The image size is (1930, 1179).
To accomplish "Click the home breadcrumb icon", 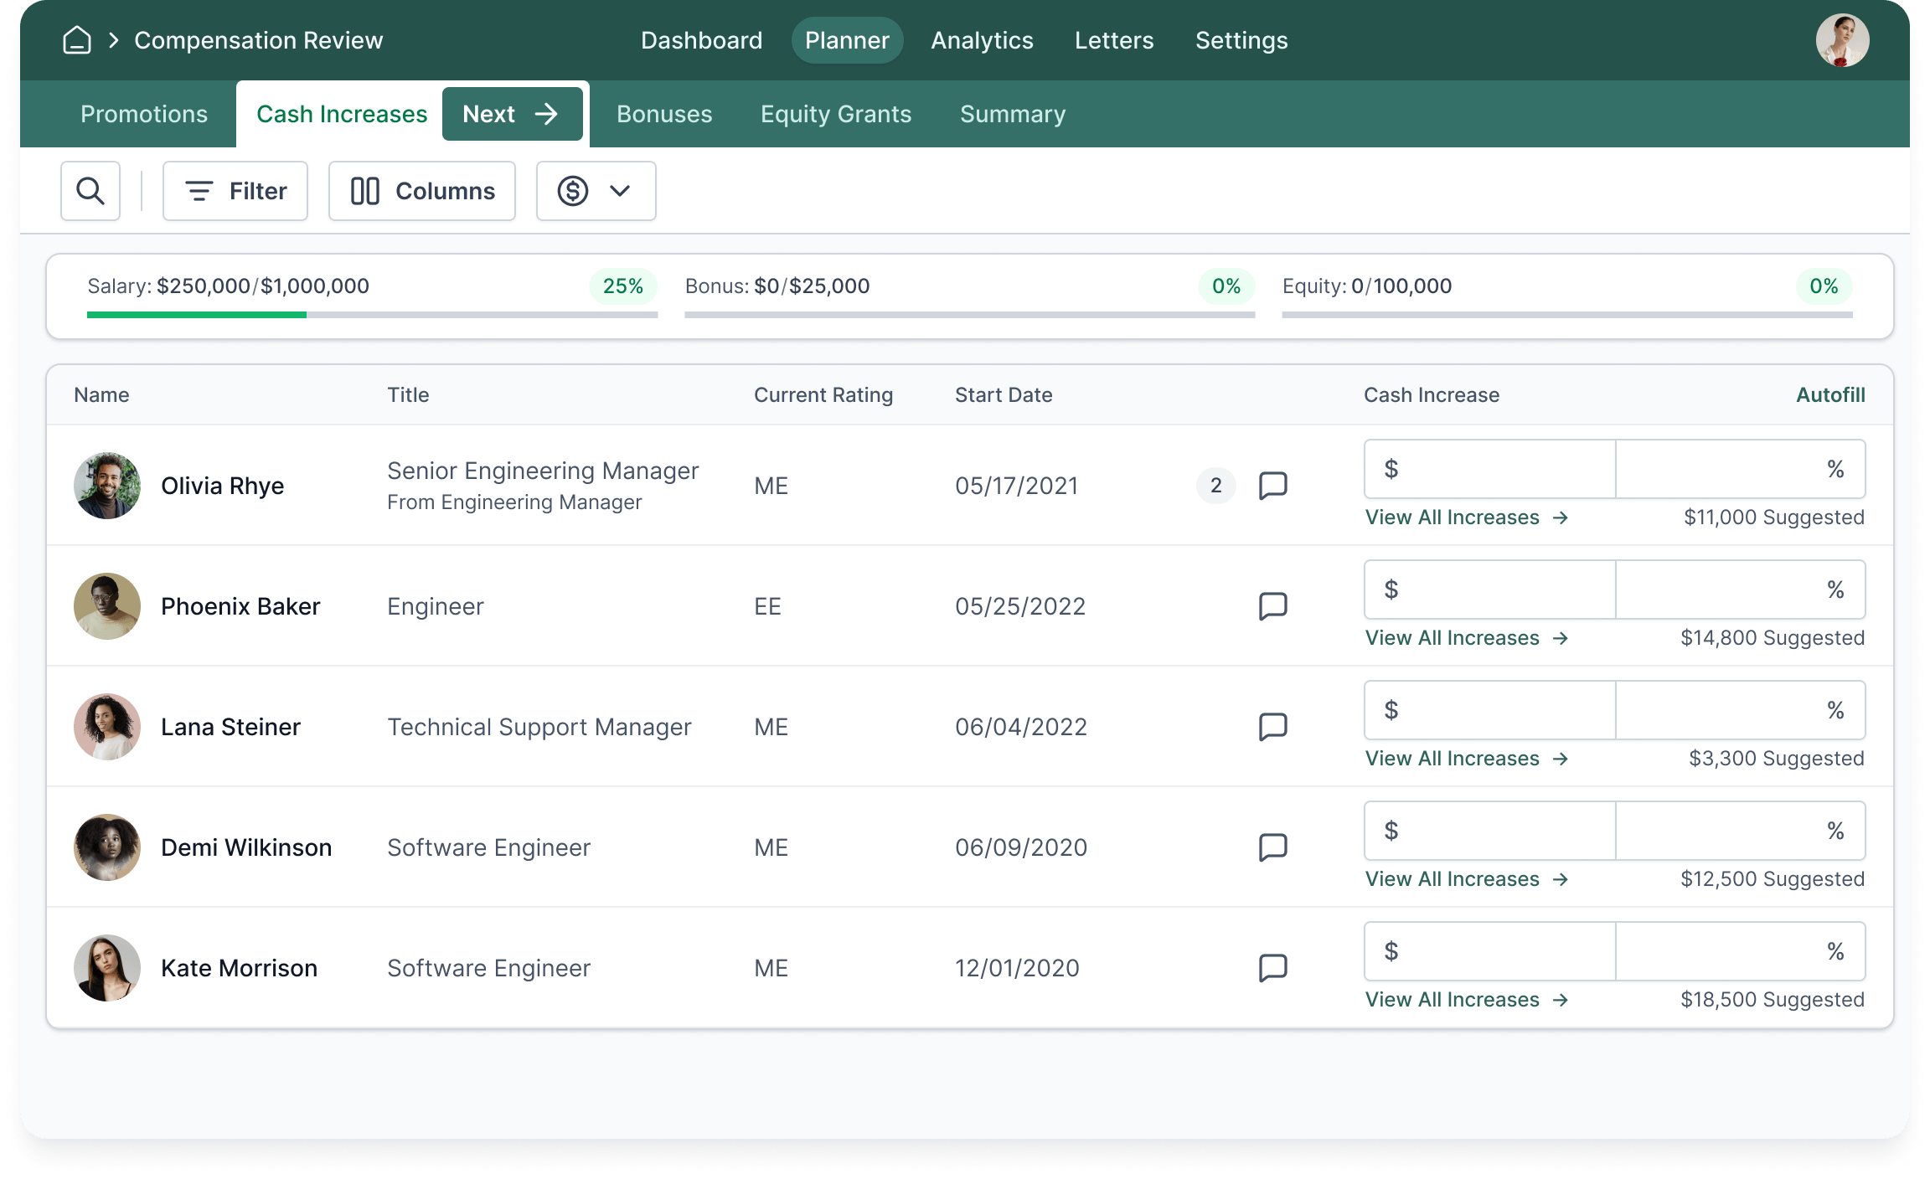I will tap(76, 39).
